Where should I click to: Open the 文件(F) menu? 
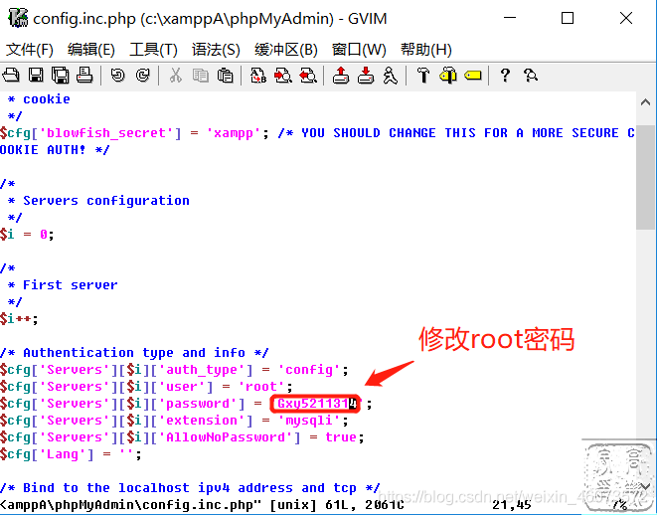click(x=30, y=50)
